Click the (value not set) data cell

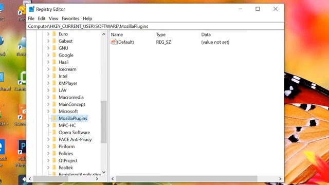coord(215,42)
